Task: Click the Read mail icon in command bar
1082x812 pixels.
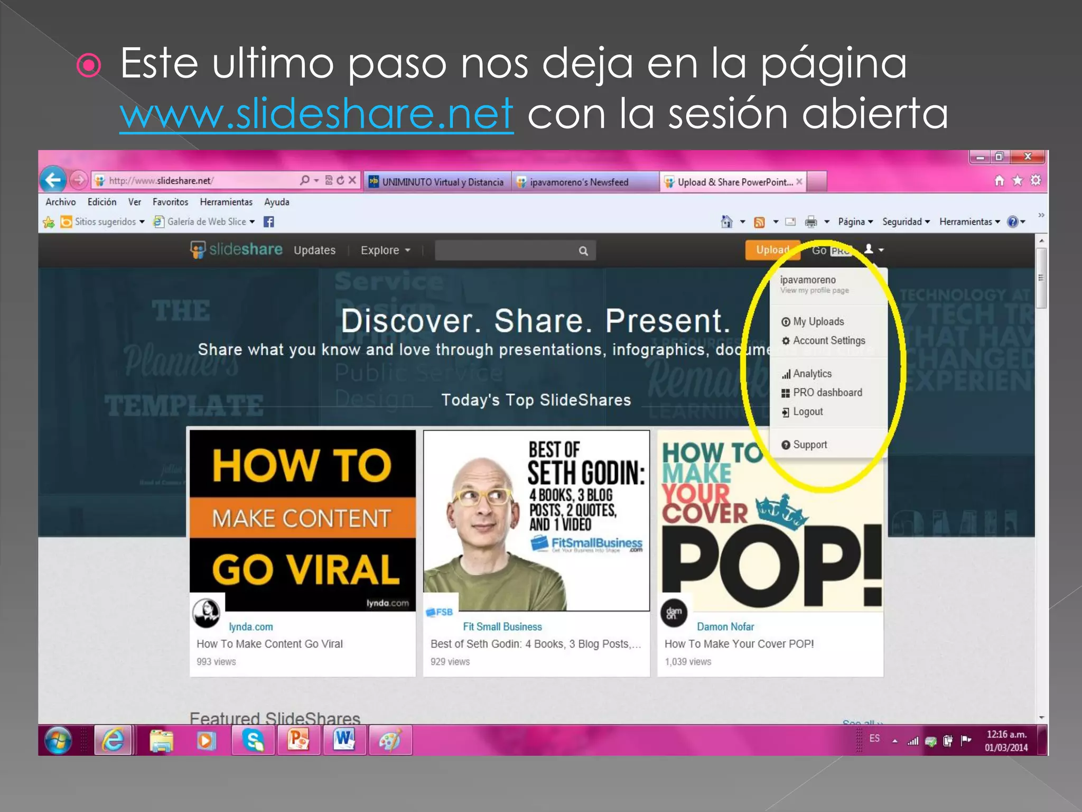Action: (790, 222)
